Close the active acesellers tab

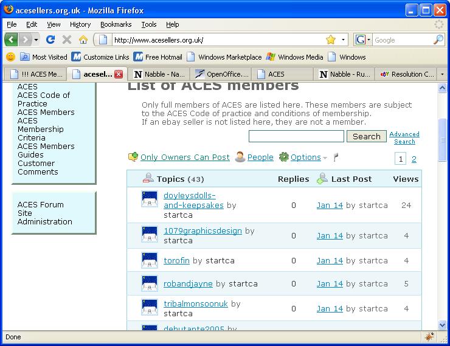click(119, 74)
